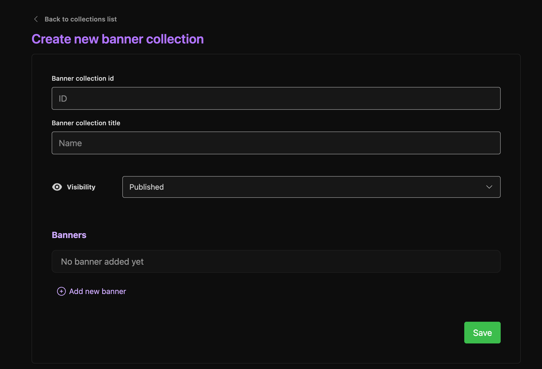542x369 pixels.
Task: Focus the ID input field
Action: click(x=276, y=98)
